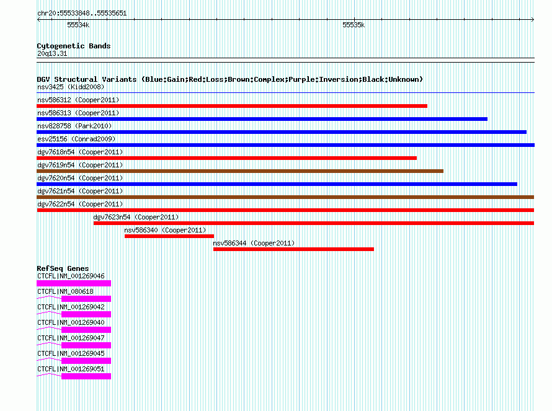
Task: Click the nsv586344 (Cooper2011) label
Action: click(x=254, y=243)
